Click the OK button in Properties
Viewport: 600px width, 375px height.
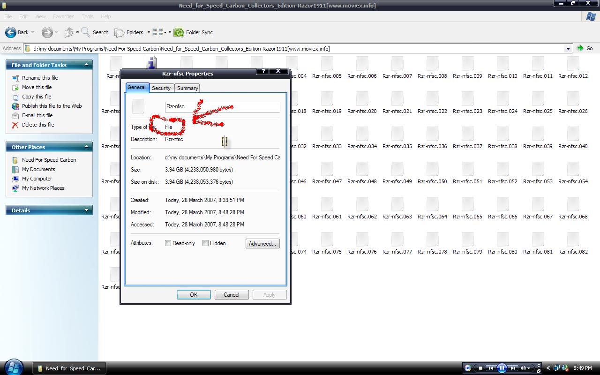194,294
